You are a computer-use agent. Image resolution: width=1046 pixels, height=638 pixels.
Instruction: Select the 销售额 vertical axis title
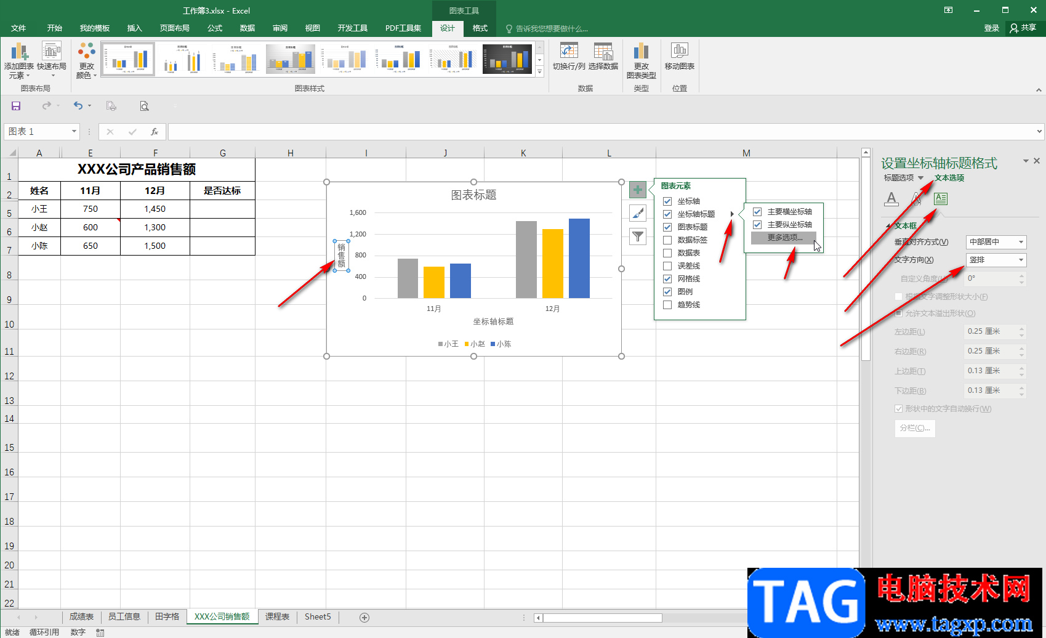pos(342,256)
